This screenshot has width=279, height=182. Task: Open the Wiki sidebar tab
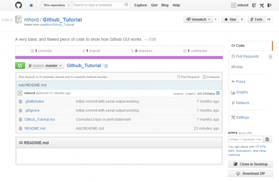[x=237, y=67]
